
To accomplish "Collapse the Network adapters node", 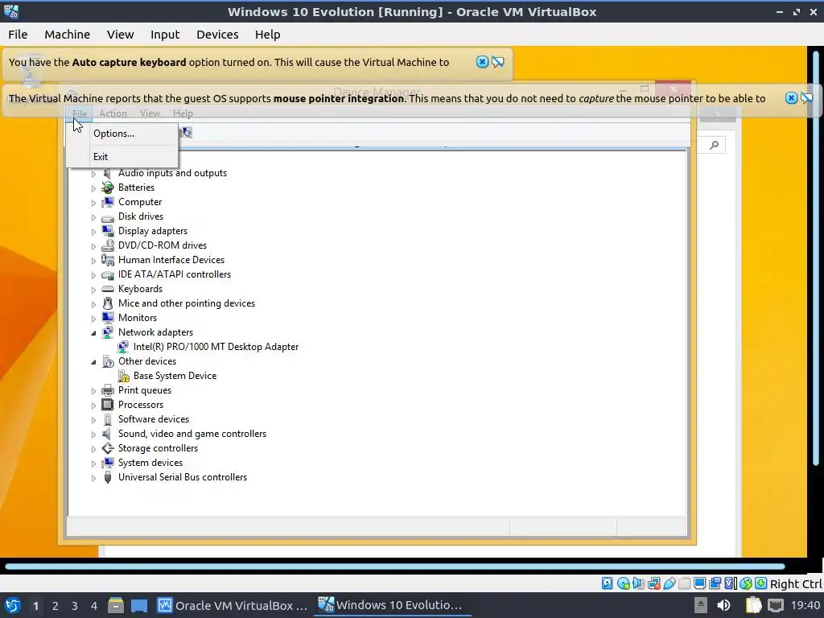I will [93, 332].
